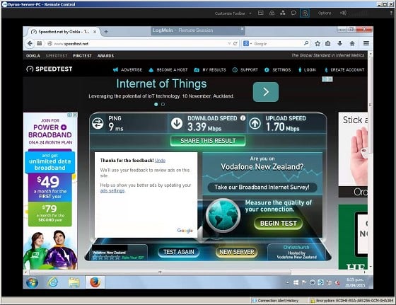Open the File Explorer folder on taskbar
The width and height of the screenshot is (396, 305).
tap(74, 282)
